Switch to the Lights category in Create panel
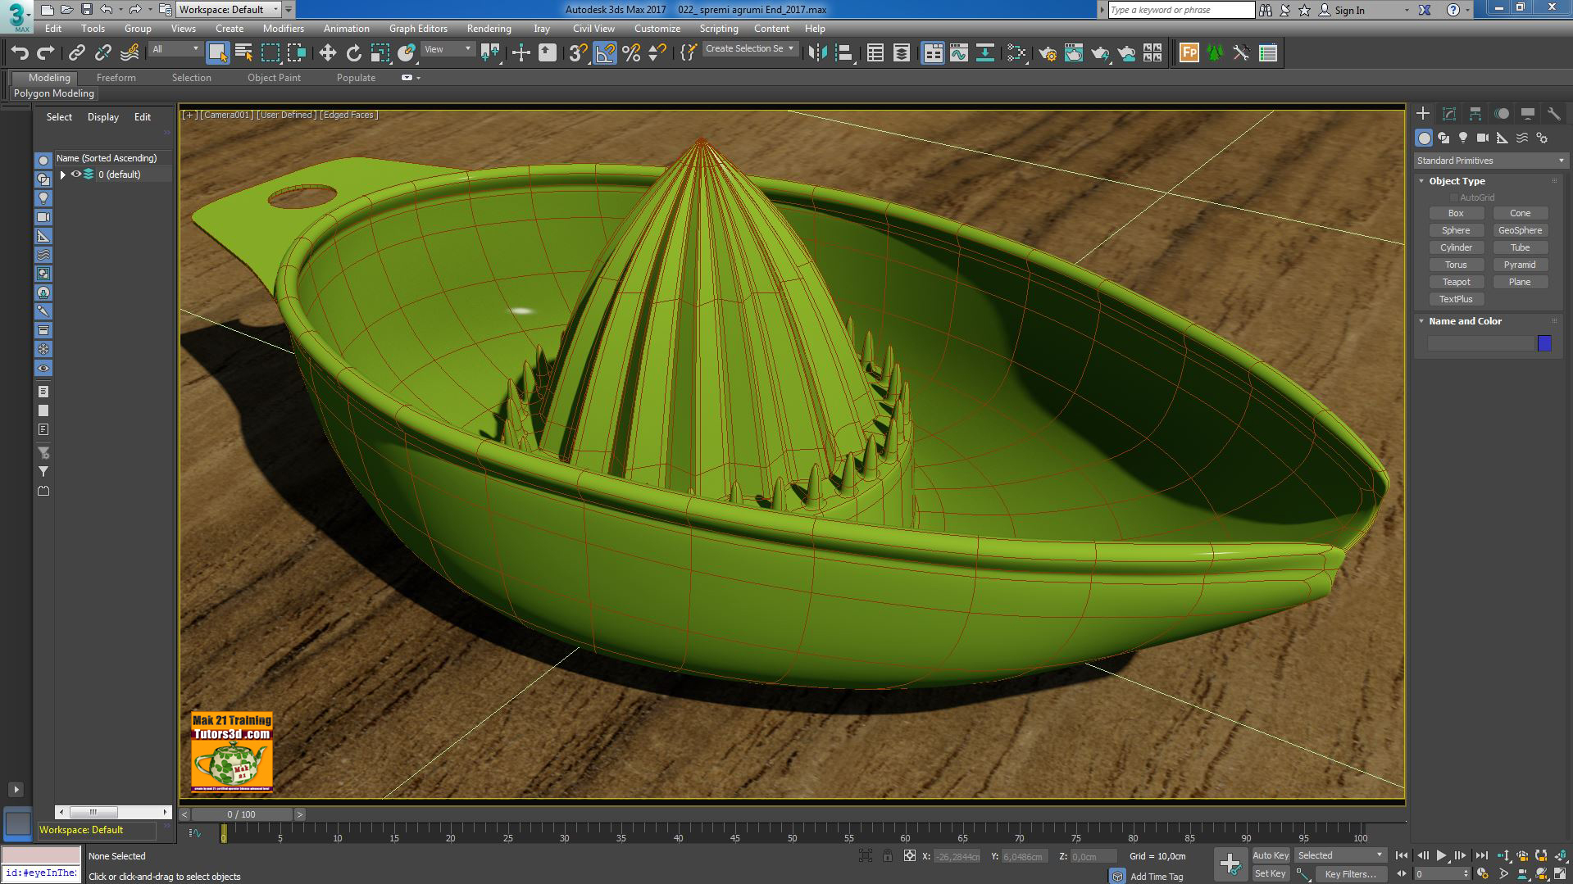Viewport: 1573px width, 884px height. pos(1462,137)
